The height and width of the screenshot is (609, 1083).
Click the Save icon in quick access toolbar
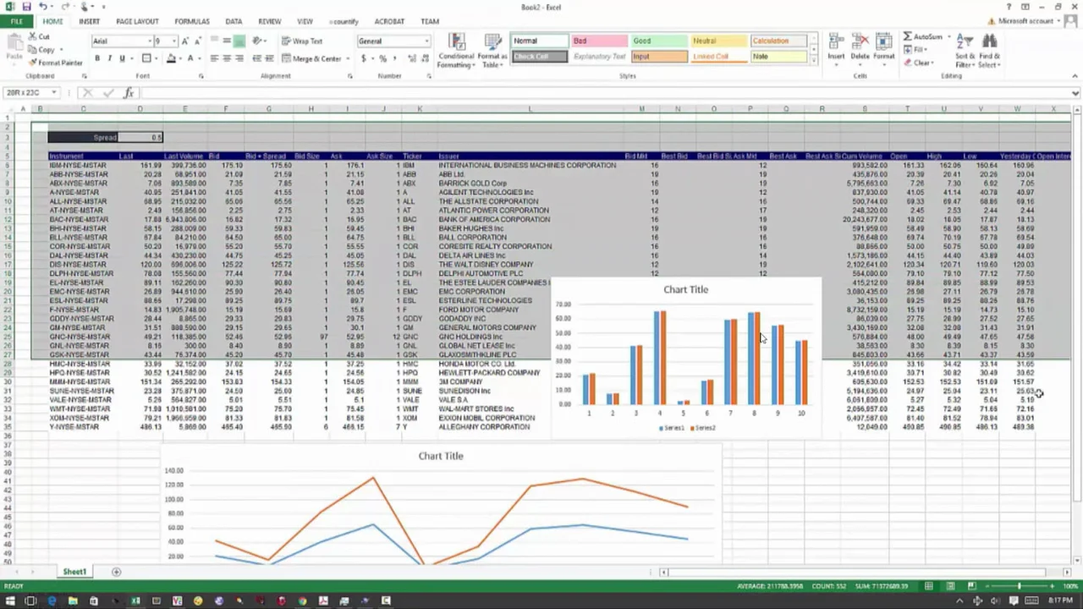(x=26, y=7)
